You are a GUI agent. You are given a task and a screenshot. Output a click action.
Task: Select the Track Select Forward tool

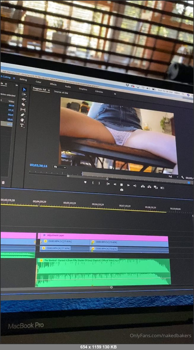pyautogui.click(x=24, y=94)
